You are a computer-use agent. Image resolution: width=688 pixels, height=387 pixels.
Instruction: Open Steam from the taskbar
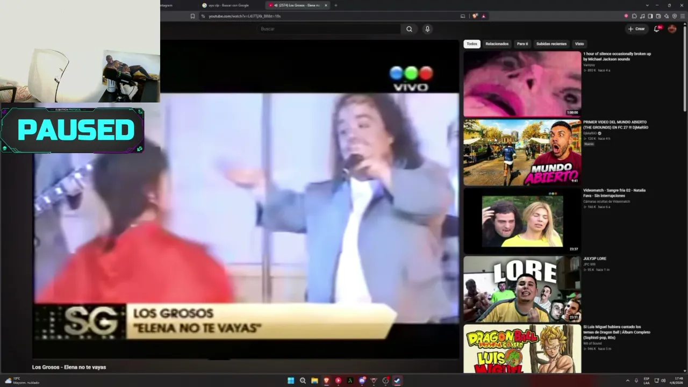point(397,381)
